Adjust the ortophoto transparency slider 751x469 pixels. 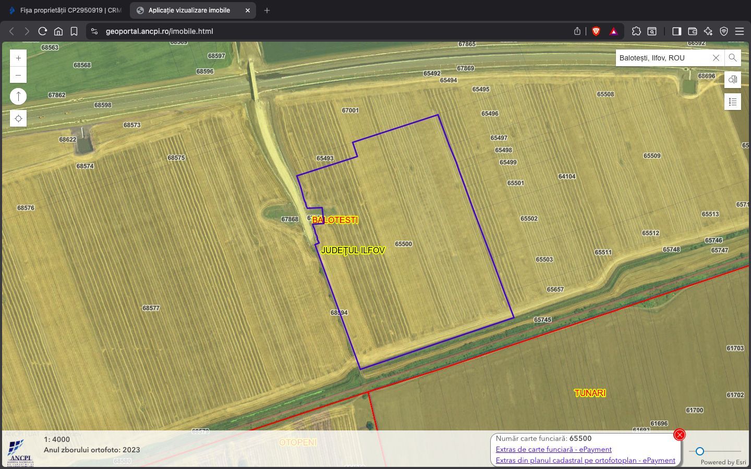click(x=699, y=452)
